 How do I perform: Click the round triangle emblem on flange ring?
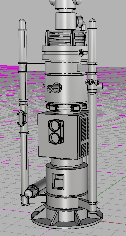coord(81,53)
